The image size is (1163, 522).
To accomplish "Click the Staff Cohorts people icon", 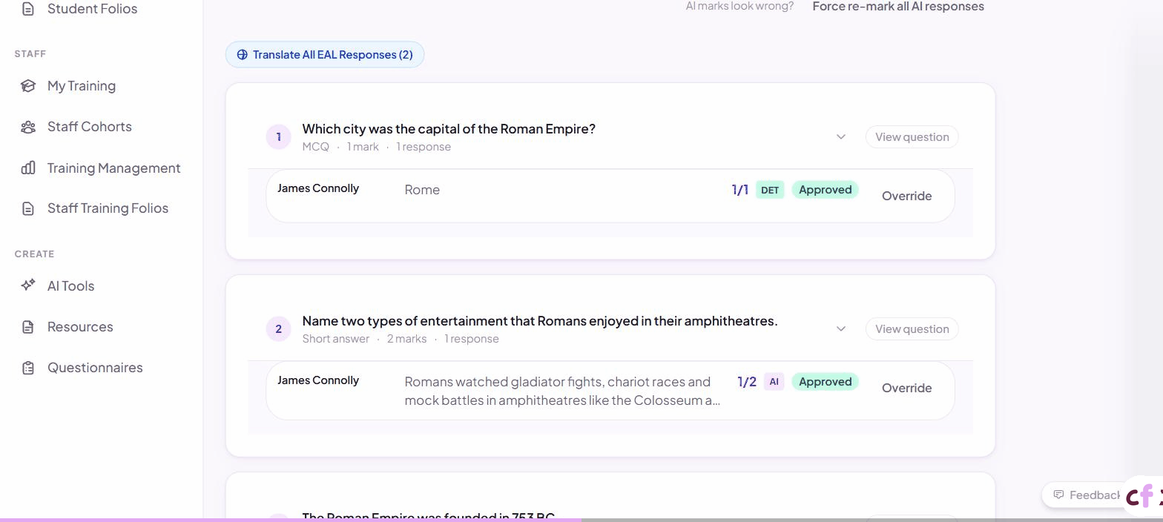I will point(28,127).
